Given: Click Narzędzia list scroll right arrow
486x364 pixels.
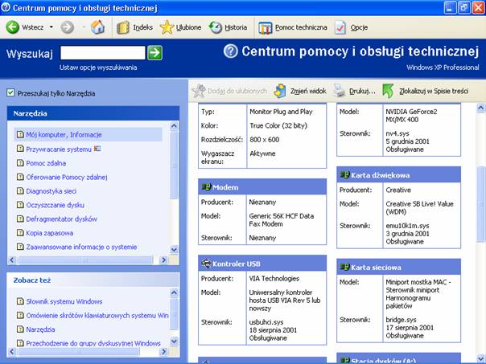Looking at the screenshot, I should pyautogui.click(x=163, y=260).
